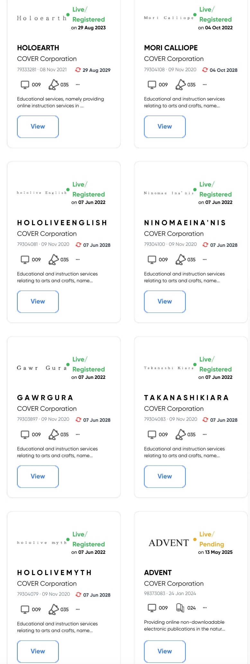Show additional classes for GAWRGURA trademark
This screenshot has width=250, height=664.
[78, 435]
